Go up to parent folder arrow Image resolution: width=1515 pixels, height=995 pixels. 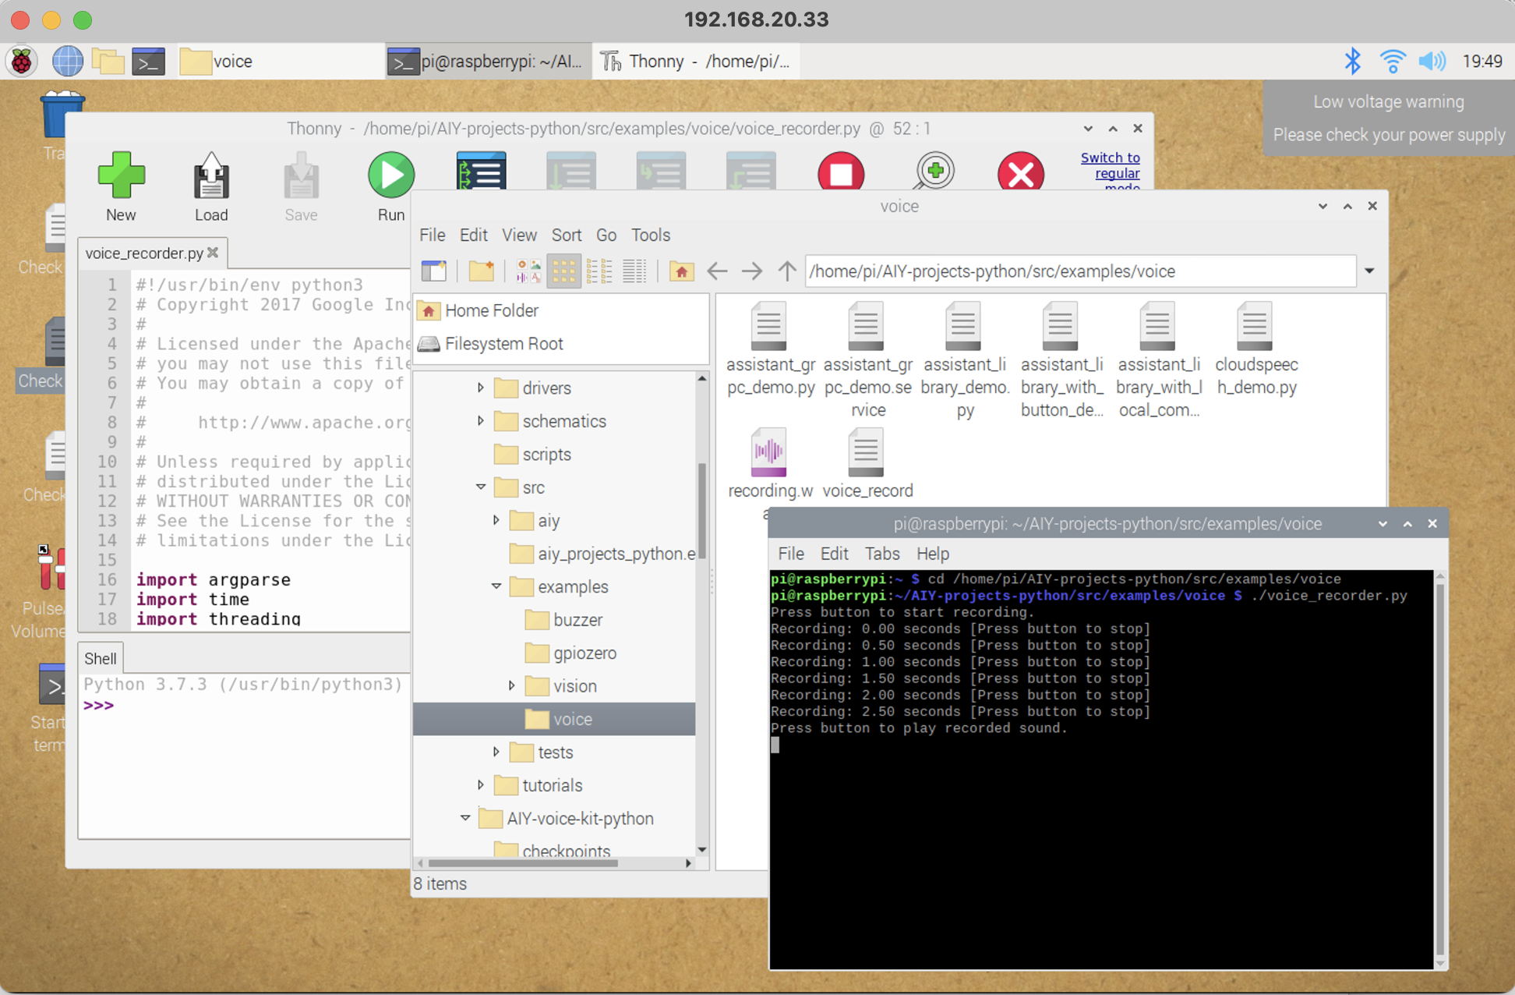coord(786,271)
